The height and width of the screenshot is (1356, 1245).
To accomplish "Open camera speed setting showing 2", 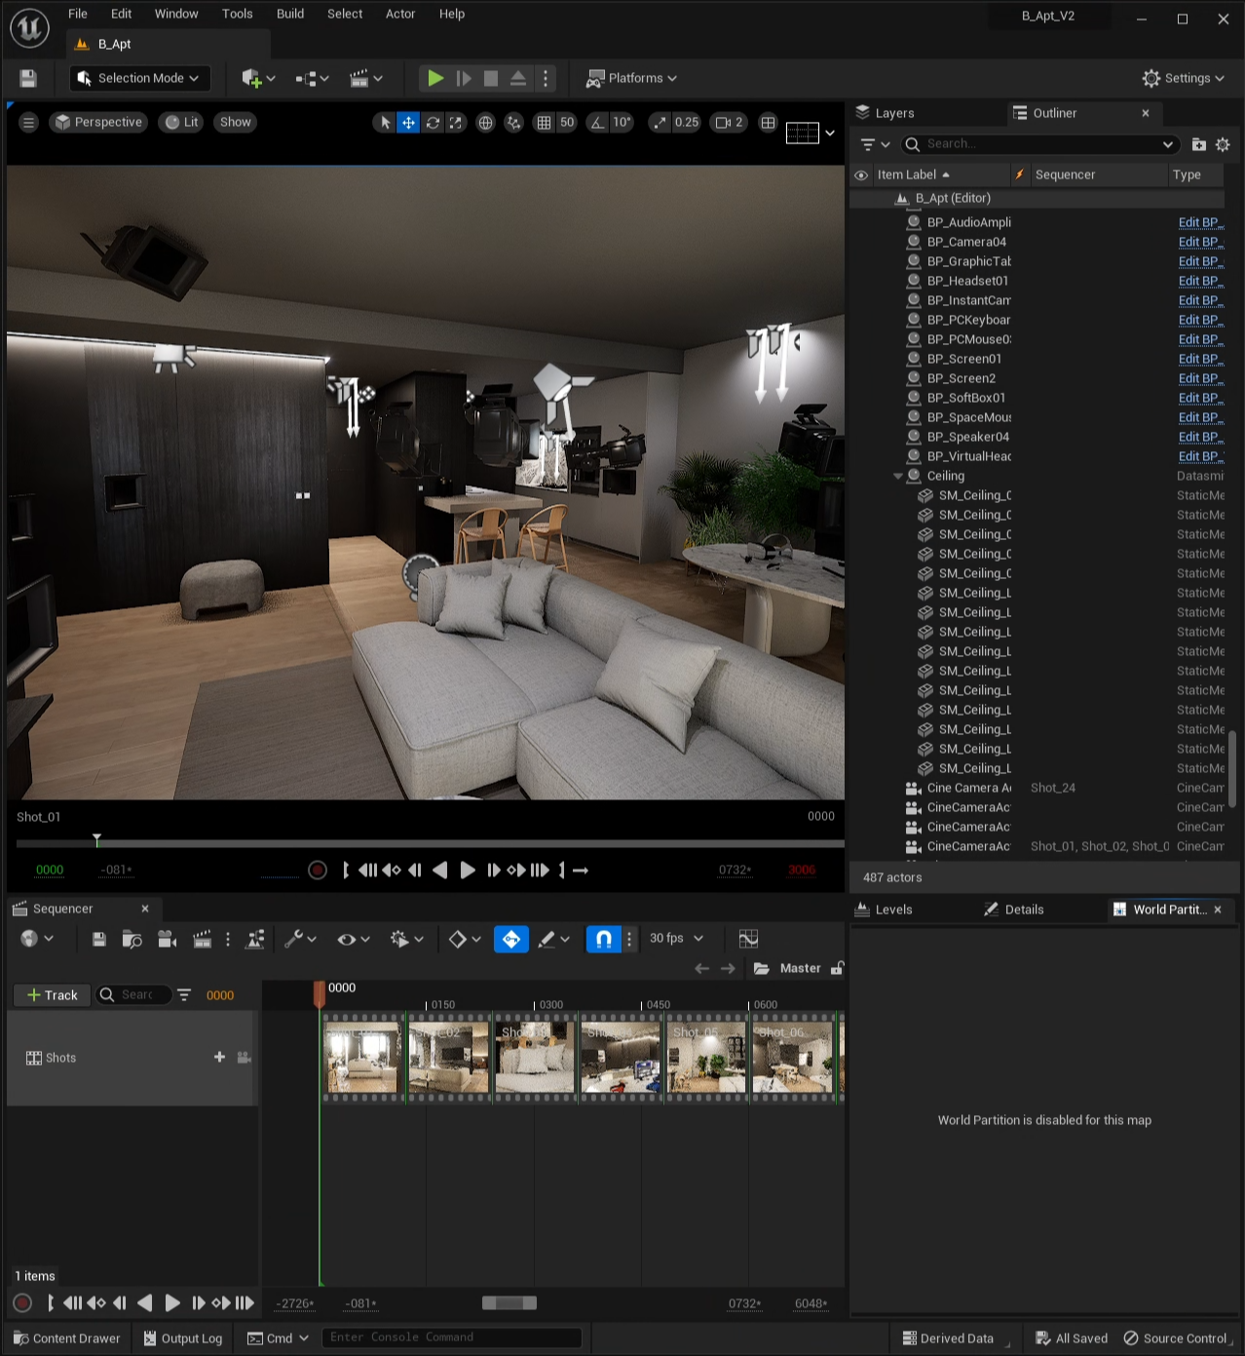I will point(729,123).
